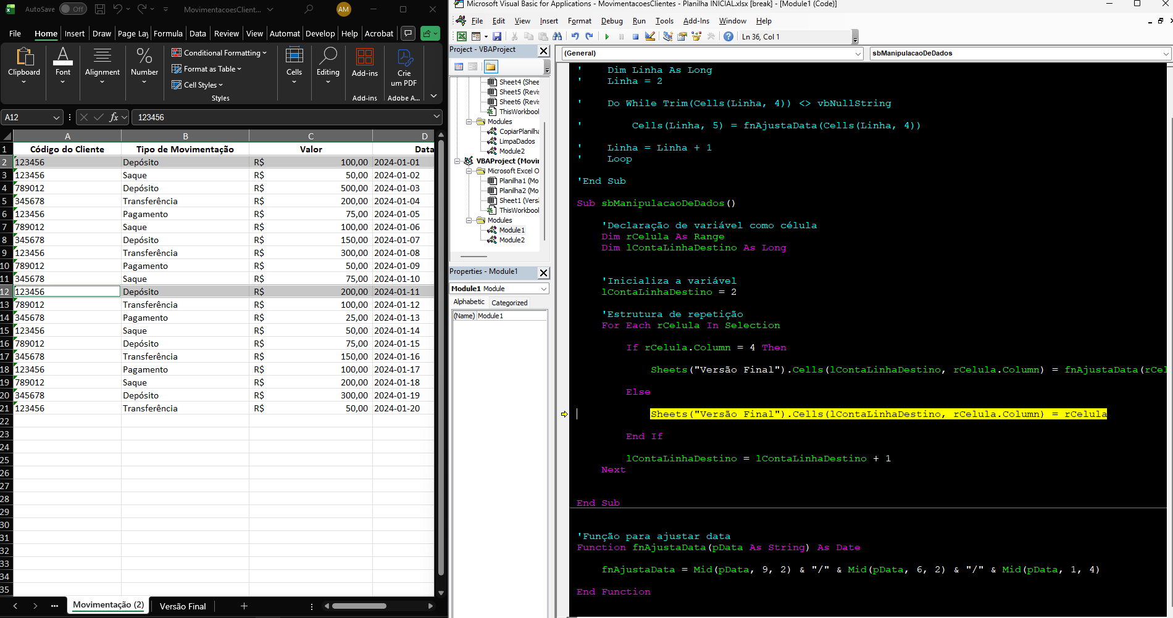Open the Name Box dropdown for A12
1173x618 pixels.
tap(57, 117)
